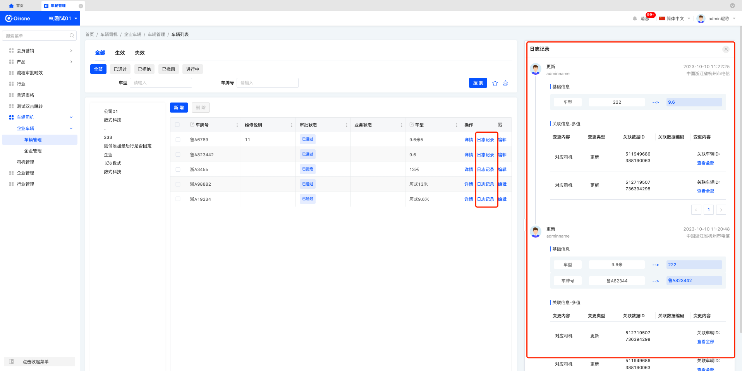Screen dimensions: 742x371
Task: Open 企业管理 under 企业车辆 in the sidebar
Action: (33, 151)
